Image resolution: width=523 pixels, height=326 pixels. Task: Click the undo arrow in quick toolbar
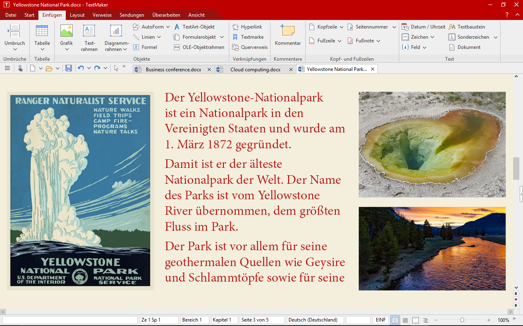(x=81, y=68)
